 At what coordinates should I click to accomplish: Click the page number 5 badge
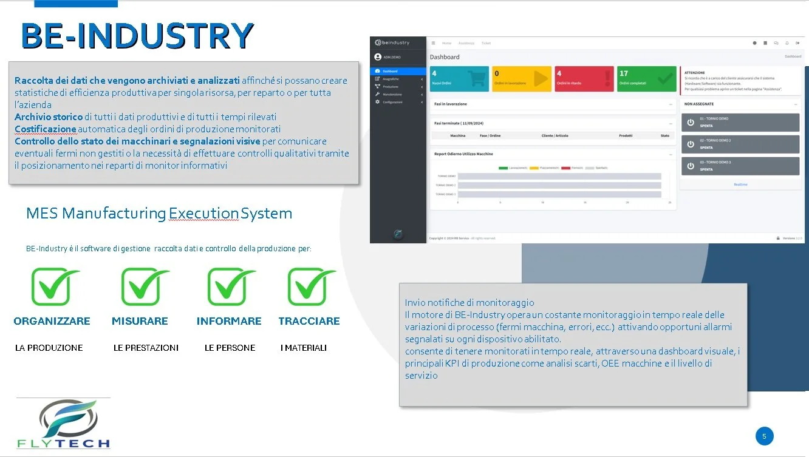(764, 436)
